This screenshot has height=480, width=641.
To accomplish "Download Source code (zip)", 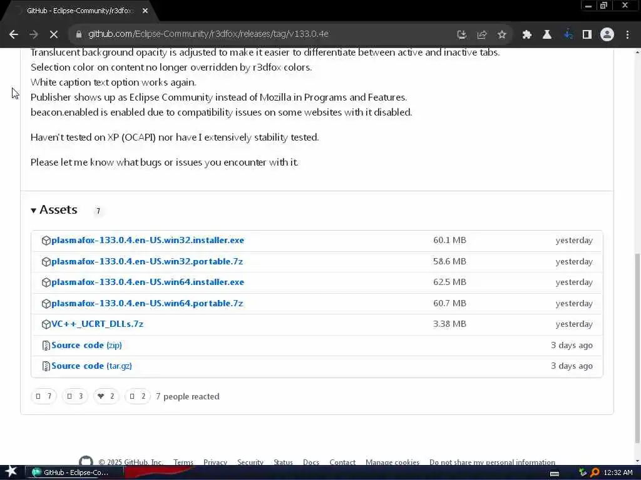I will point(86,345).
